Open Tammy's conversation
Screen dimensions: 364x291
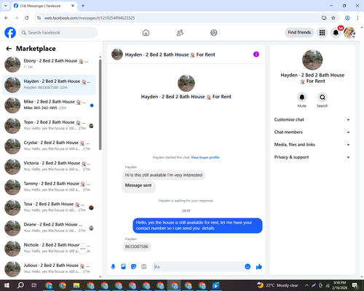pos(49,187)
